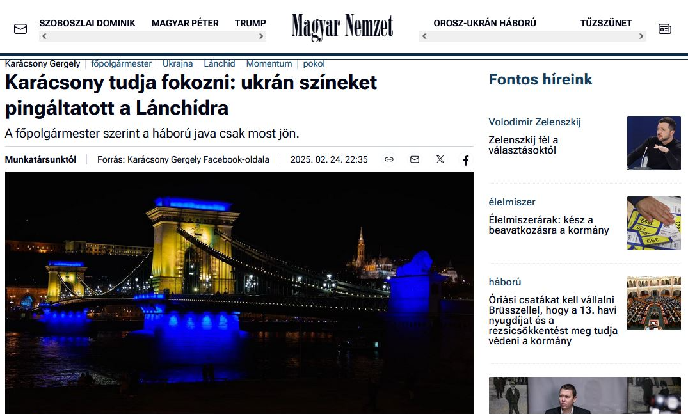Move left topic list to previous items

point(44,36)
